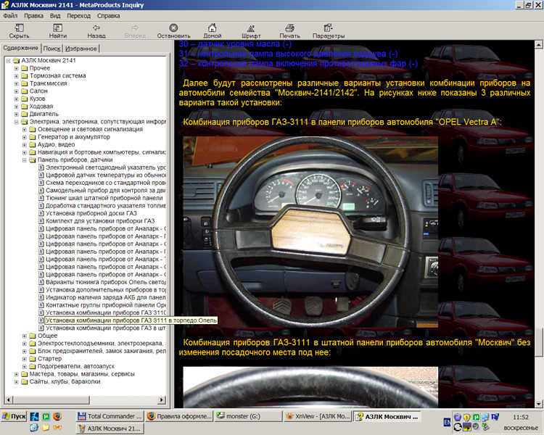This screenshot has width=544, height=435.
Task: Open the Справка menu
Action: point(108,16)
